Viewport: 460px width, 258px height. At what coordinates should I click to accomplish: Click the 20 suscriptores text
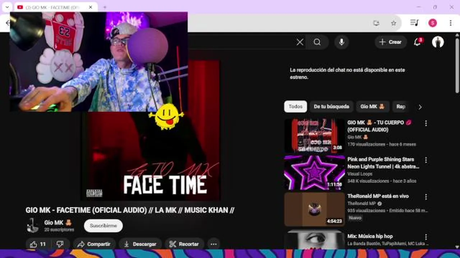coord(59,230)
